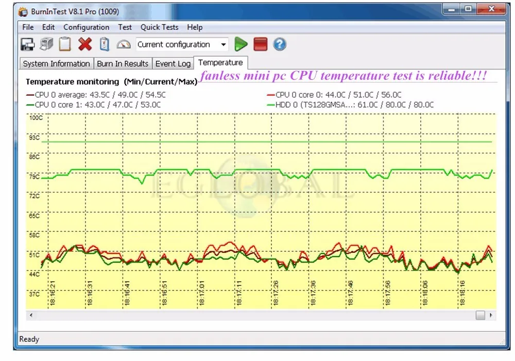Screen dimensions: 515x361
Task: Click the duty cycle gauge icon
Action: [124, 44]
